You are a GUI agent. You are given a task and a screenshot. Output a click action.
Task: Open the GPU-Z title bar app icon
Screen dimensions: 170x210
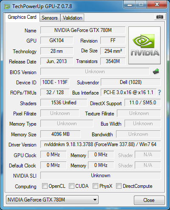click(7, 6)
